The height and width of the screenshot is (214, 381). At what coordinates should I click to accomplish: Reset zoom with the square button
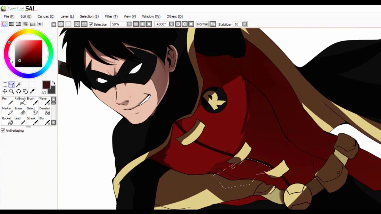(149, 24)
